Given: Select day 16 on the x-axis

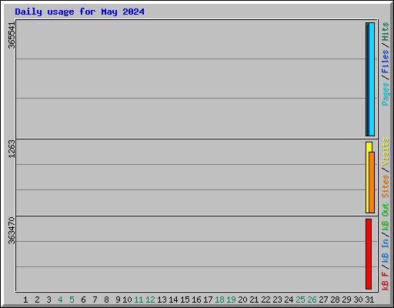Looking at the screenshot, I should [196, 300].
